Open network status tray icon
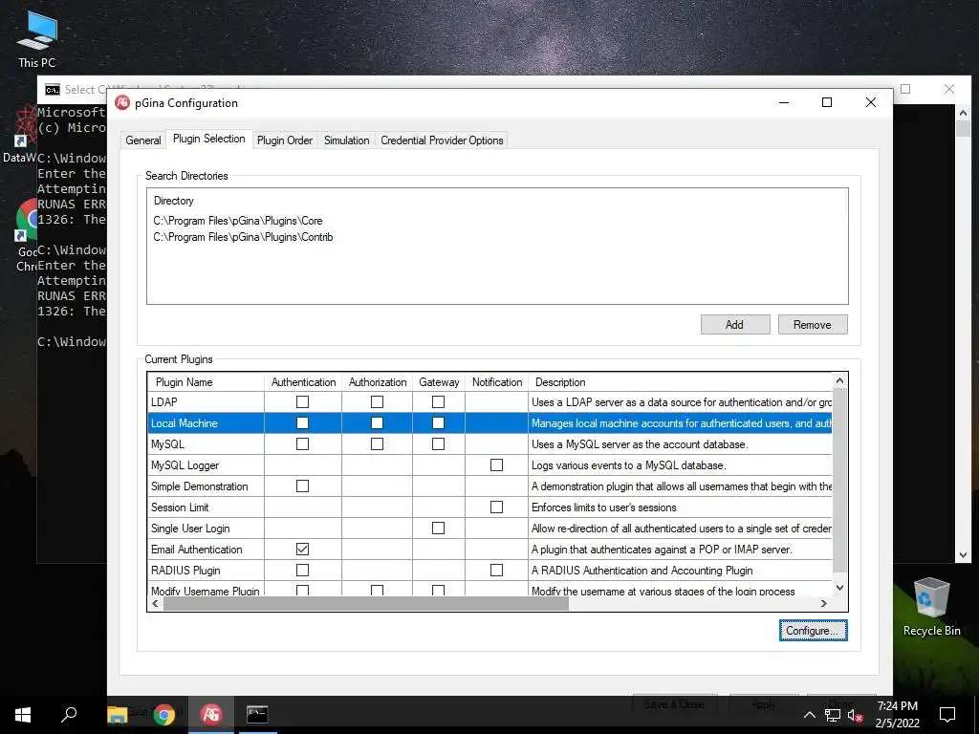 click(833, 715)
